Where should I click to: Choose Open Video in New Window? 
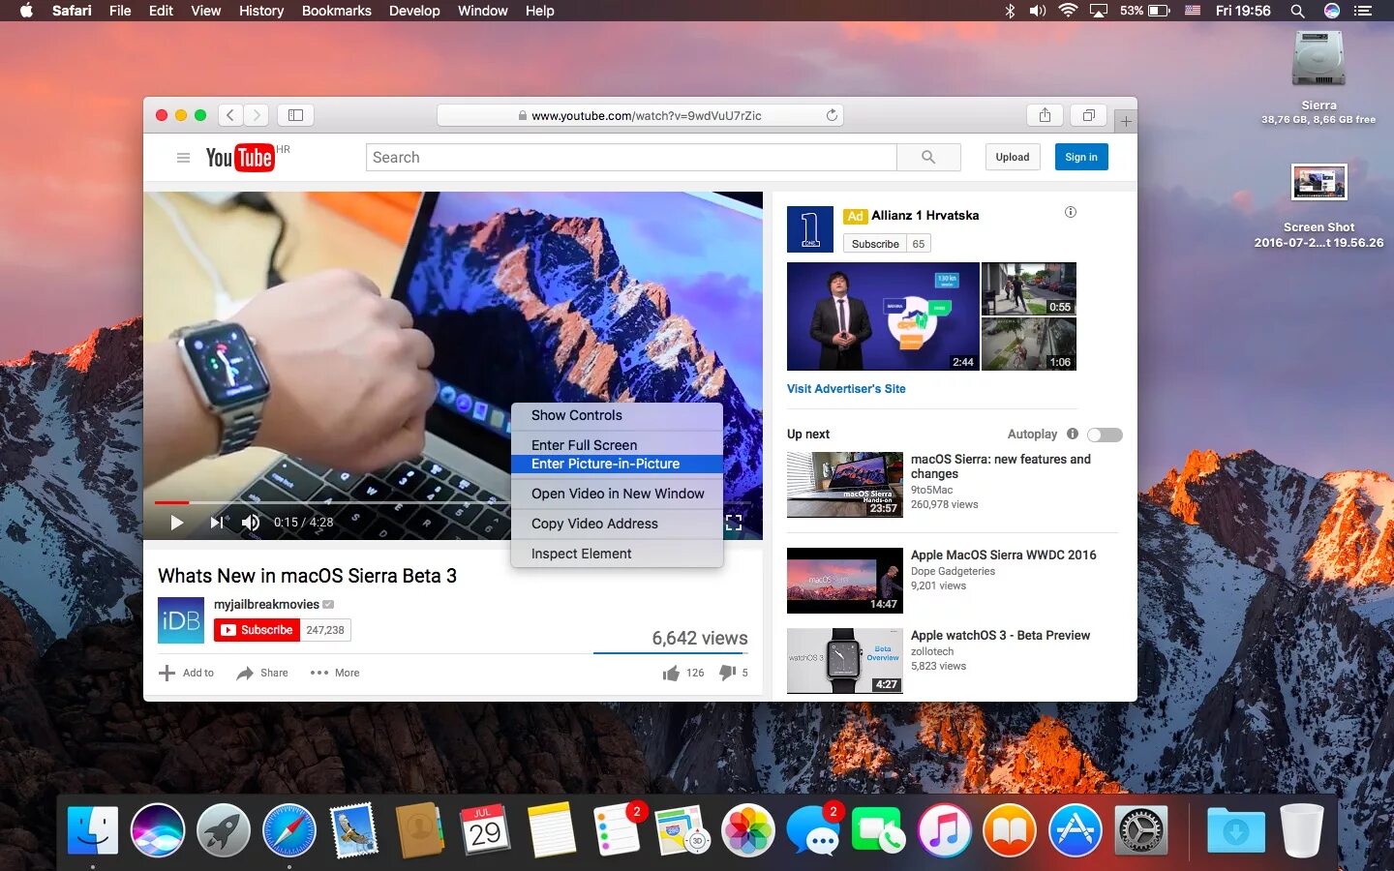pyautogui.click(x=617, y=494)
